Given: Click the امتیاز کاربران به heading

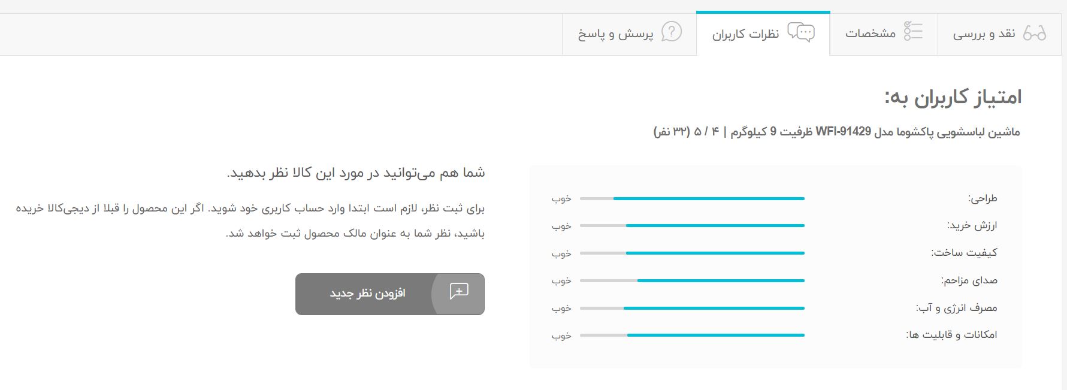Looking at the screenshot, I should coord(953,97).
